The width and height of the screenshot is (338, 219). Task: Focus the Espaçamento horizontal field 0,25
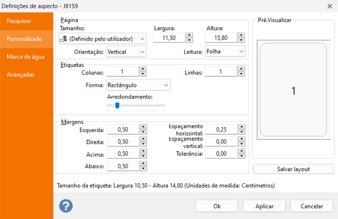coord(221,129)
